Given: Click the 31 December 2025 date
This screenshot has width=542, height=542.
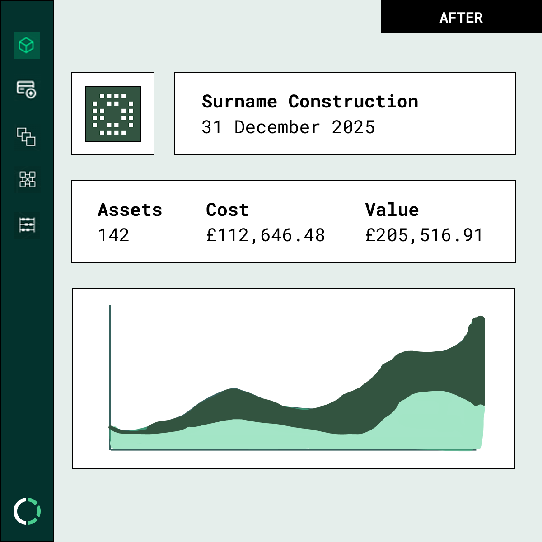Looking at the screenshot, I should coord(288,127).
